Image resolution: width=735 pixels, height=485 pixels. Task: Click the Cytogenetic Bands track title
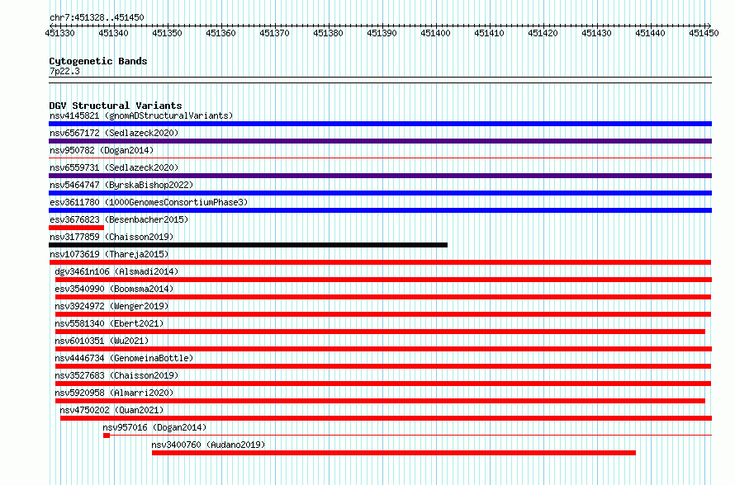pos(98,61)
